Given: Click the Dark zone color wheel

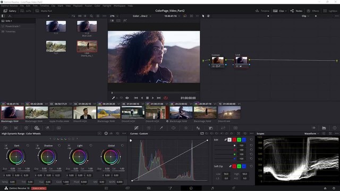Looking at the screenshot, I should [x=16, y=157].
